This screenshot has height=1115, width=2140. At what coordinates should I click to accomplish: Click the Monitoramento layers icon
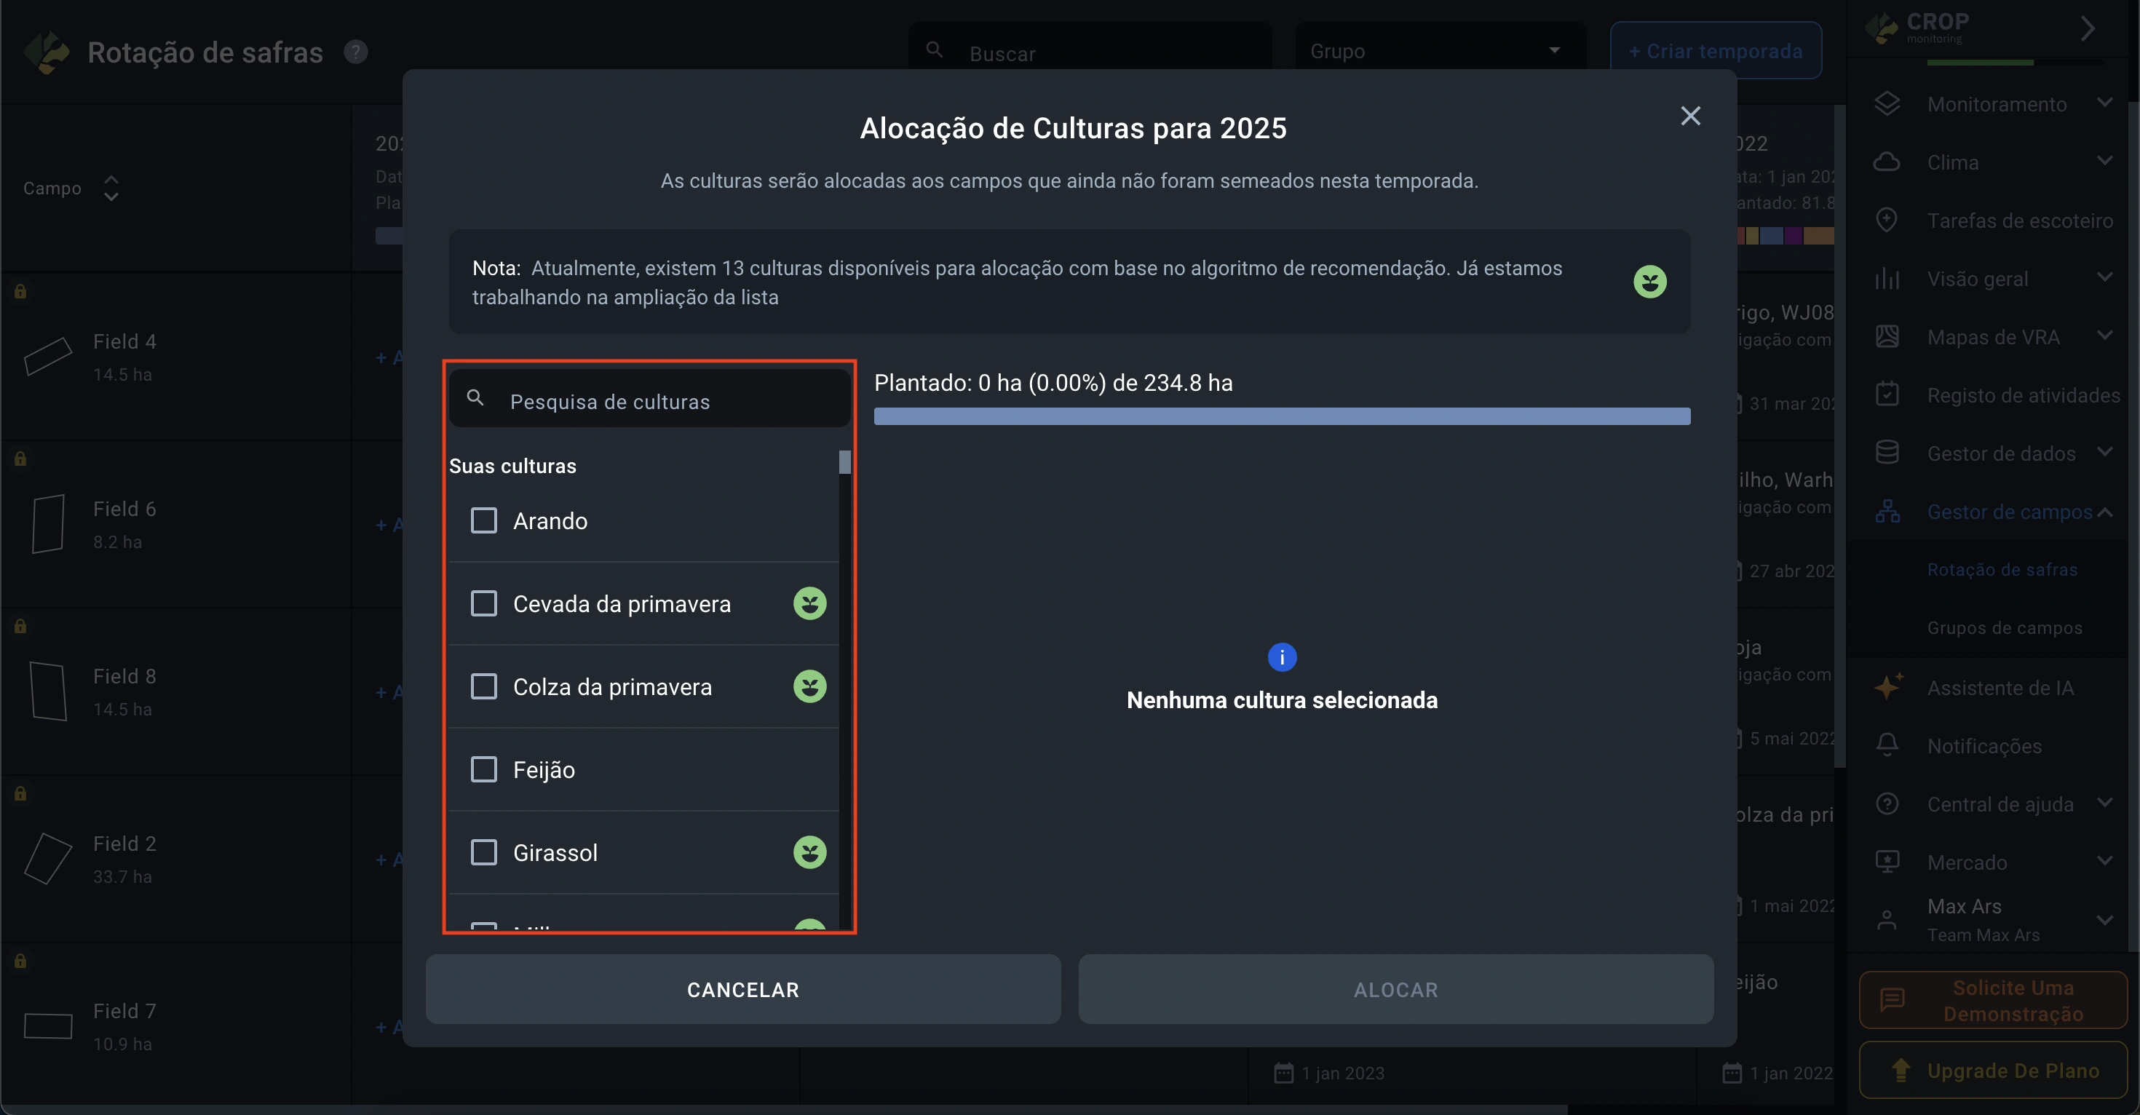coord(1887,104)
